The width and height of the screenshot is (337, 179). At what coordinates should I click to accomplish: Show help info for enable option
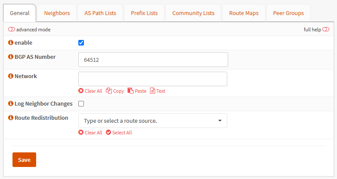(10, 42)
